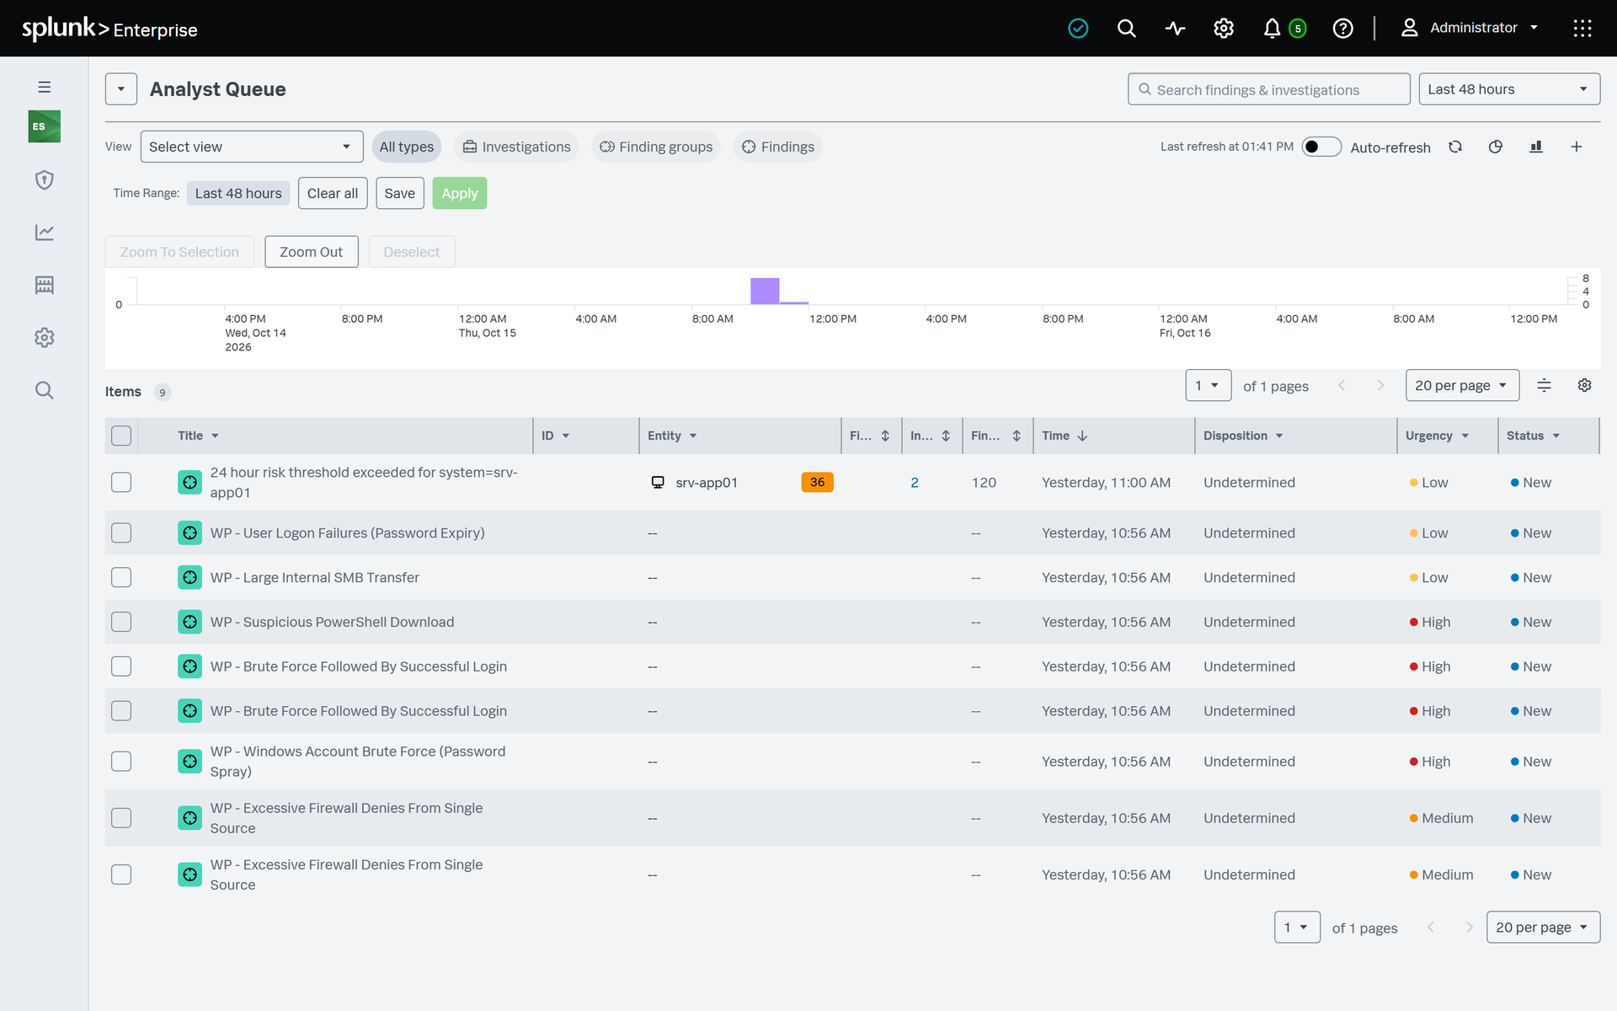Select checkbox for Large Internal SMB Transfer row

pos(121,577)
